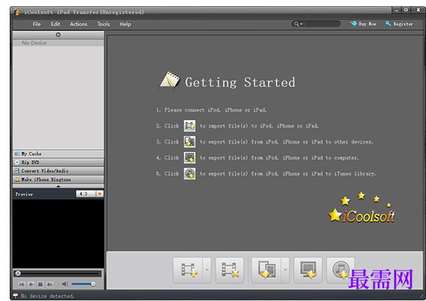Viewport: 426px width, 301px height.
Task: Open the search magnifier dropdown
Action: click(x=298, y=24)
